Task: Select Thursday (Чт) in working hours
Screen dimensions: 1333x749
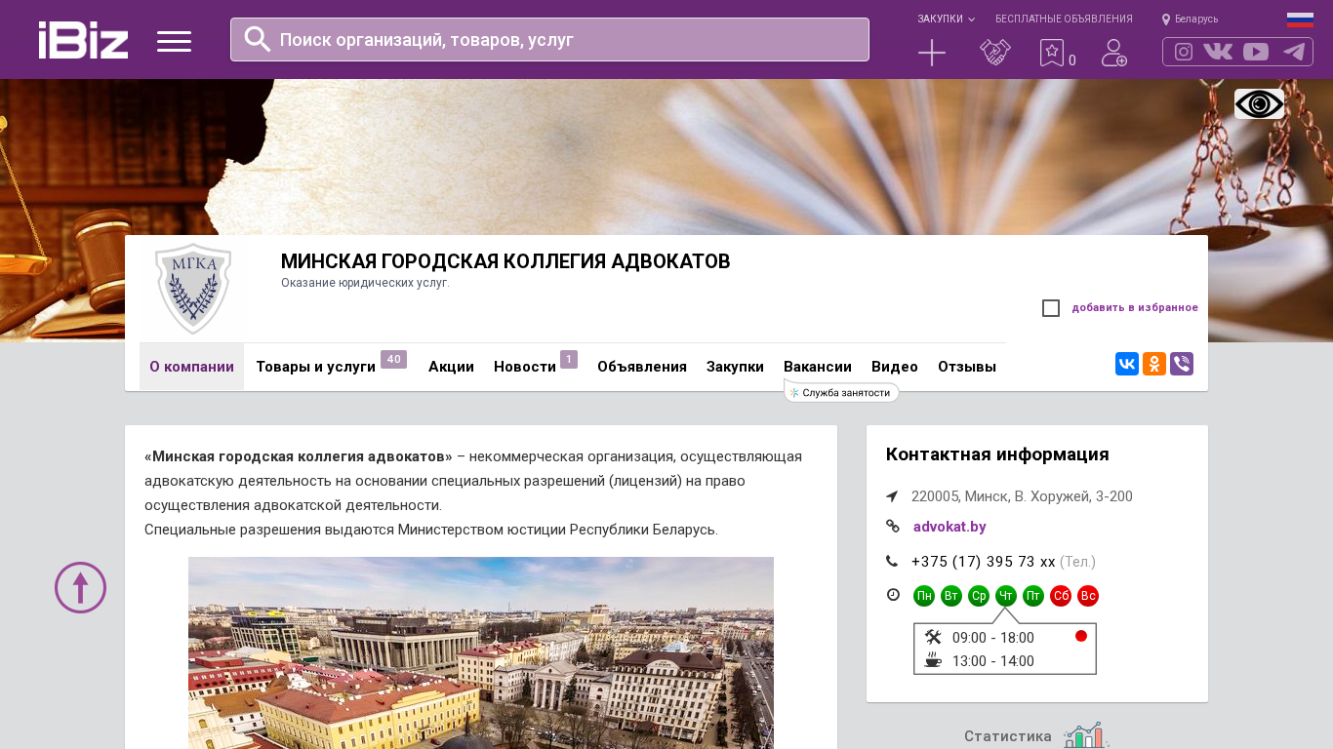Action: [x=1006, y=596]
